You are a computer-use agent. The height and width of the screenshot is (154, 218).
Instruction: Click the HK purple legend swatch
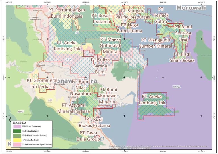tap(17, 126)
